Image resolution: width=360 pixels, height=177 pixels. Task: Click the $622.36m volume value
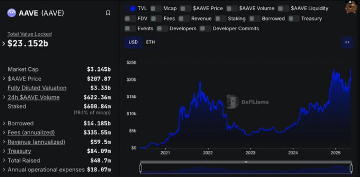(97, 97)
